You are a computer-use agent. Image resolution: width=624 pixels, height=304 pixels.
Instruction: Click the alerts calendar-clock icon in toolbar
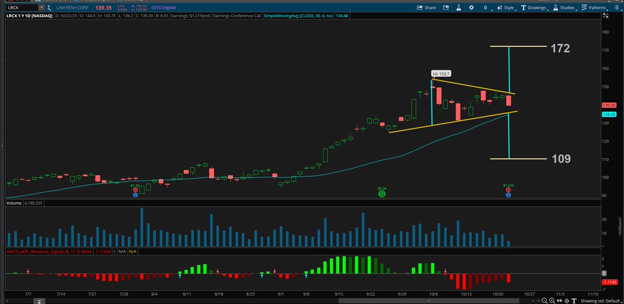point(446,8)
